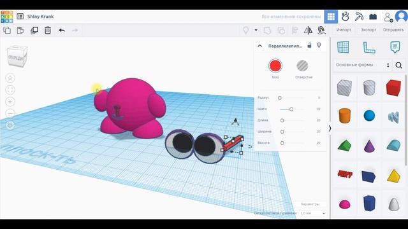Undo the last action
Viewport: 408px width, 229px height.
coord(62,31)
